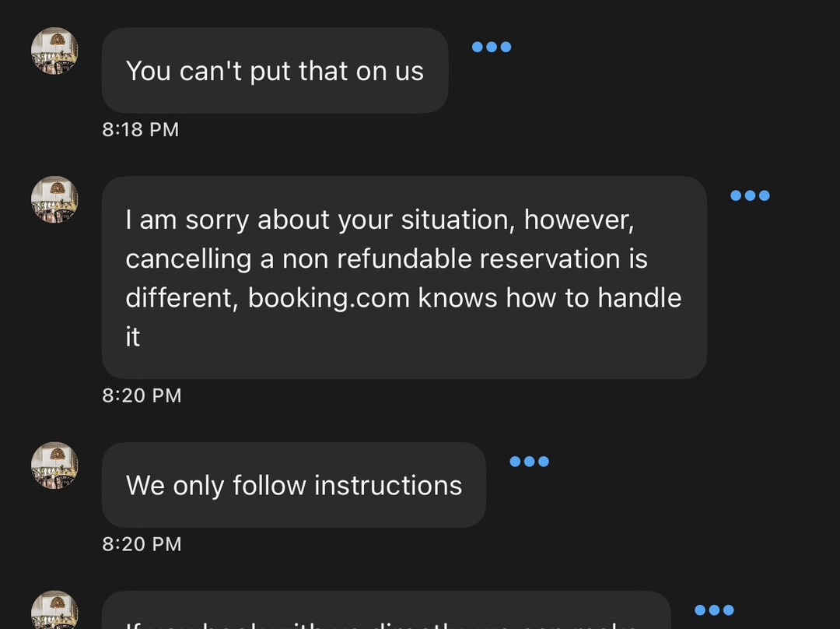Select the 'You can't put that on us' bubble

click(x=275, y=70)
